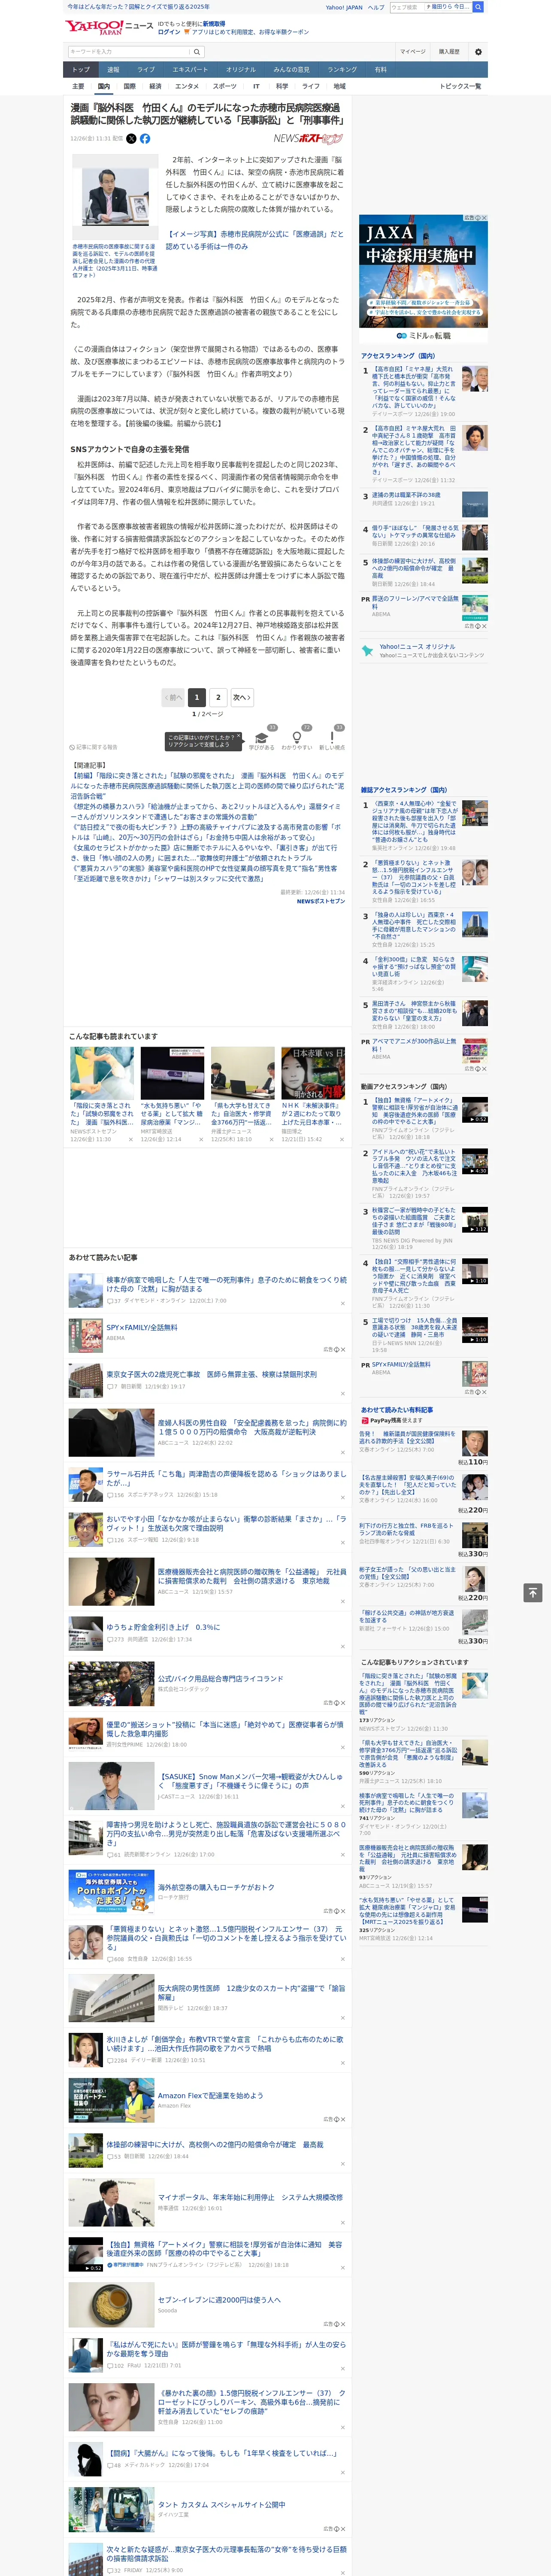Viewport: 551px width, 2576px height.
Task: Select the エキスパート navigation tab
Action: (x=190, y=70)
